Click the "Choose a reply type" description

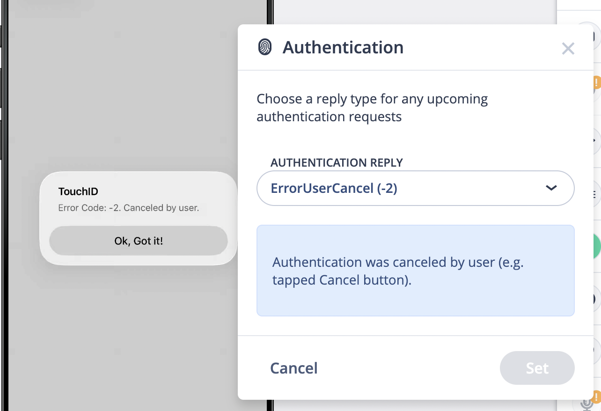pyautogui.click(x=372, y=108)
